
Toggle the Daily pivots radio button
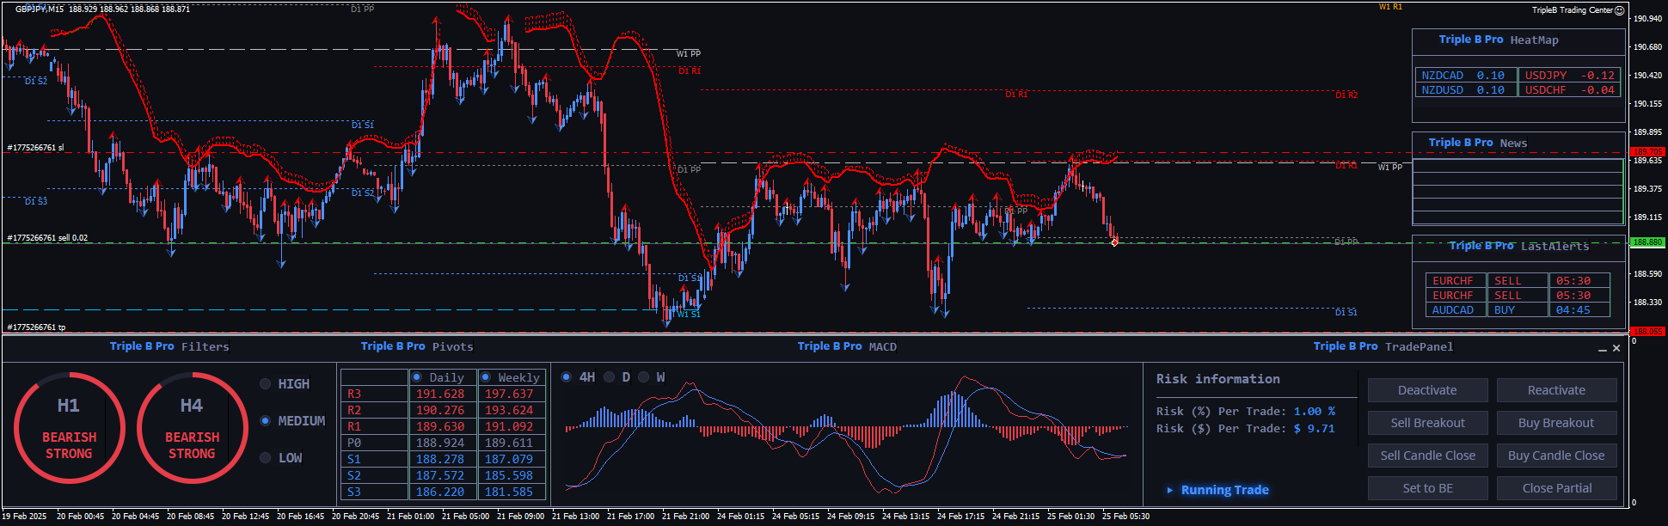417,377
